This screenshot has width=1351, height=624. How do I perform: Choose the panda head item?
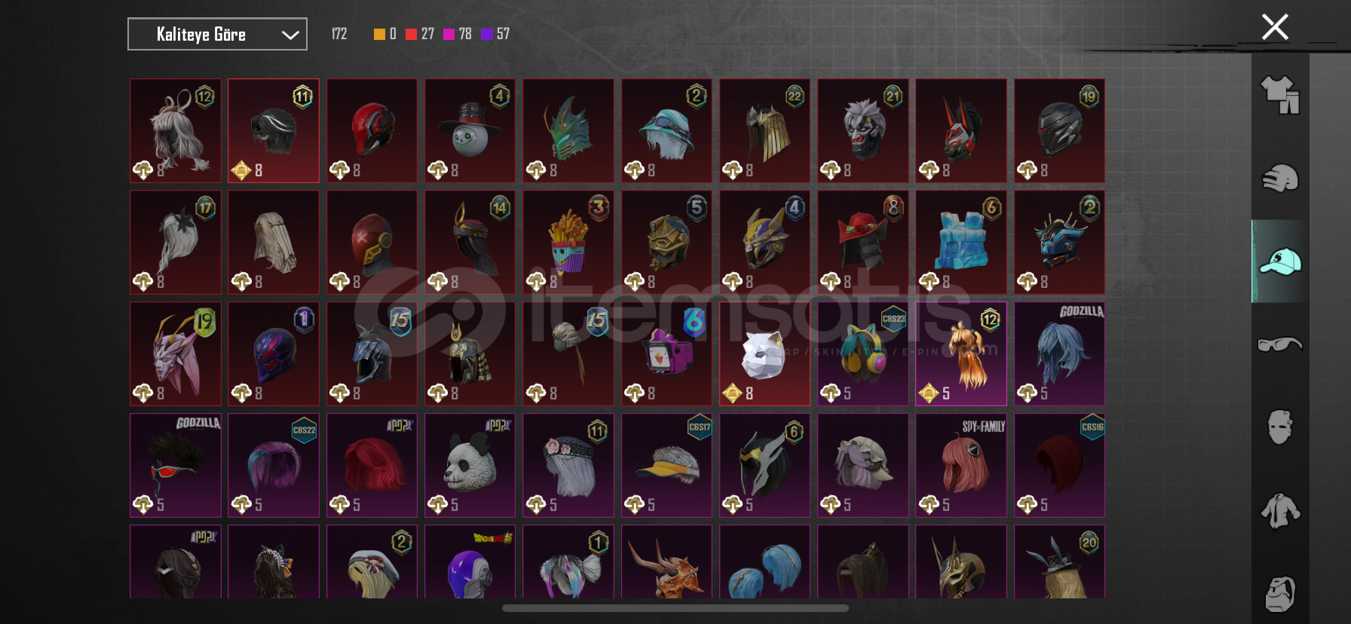(470, 465)
